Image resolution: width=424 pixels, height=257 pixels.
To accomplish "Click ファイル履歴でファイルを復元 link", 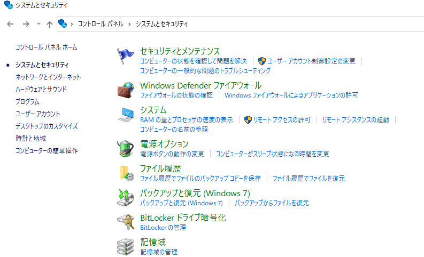I will pos(309,179).
